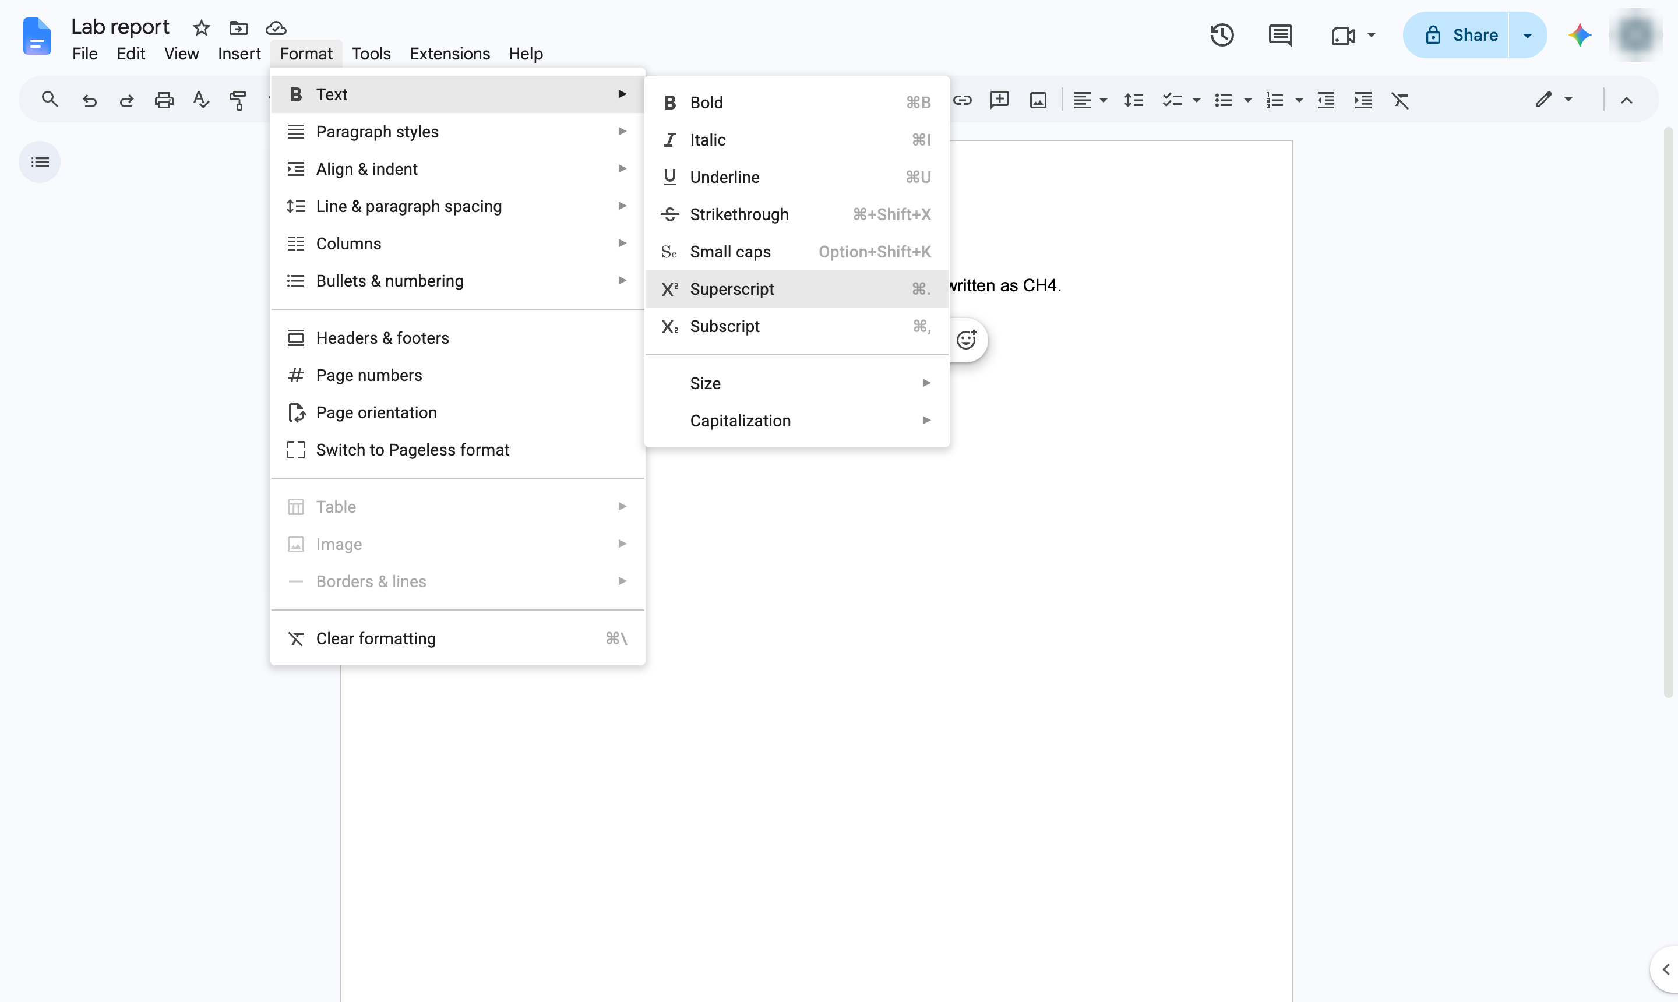Viewport: 1678px width, 1002px height.
Task: Toggle Underline in Text submenu
Action: (x=797, y=177)
